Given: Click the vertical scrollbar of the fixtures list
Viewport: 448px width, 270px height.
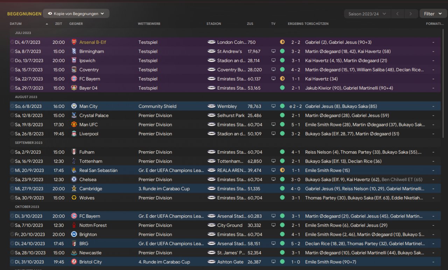Looking at the screenshot, I should point(443,105).
